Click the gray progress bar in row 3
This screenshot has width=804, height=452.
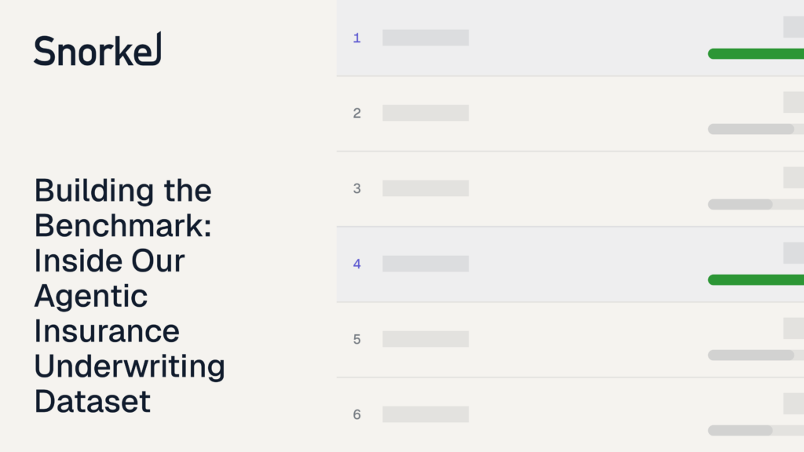point(740,205)
